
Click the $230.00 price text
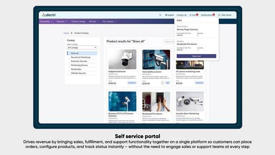pos(146,84)
